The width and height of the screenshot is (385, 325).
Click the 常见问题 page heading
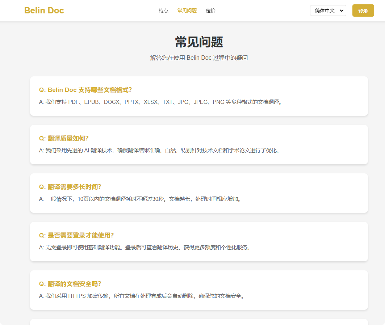coord(199,42)
